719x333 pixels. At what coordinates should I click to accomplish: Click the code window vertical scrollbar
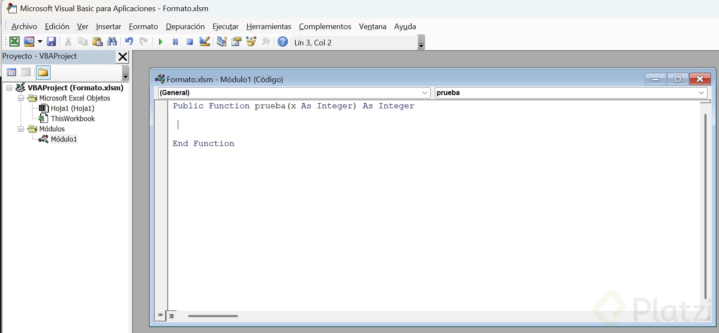point(705,205)
